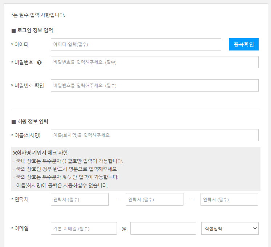
Task: Click the middle 연락처 number box
Action: 154,199
